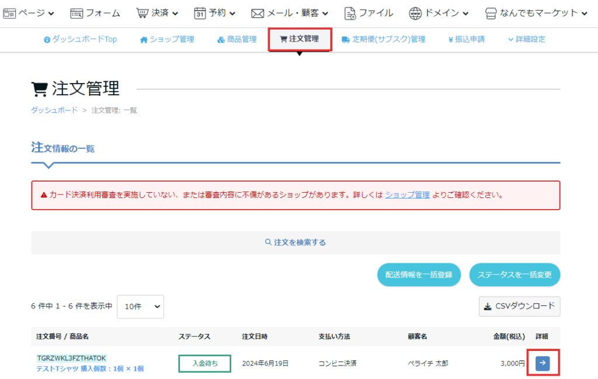598x379 pixels.
Task: Expand the 決済 payment dropdown menu
Action: [157, 13]
